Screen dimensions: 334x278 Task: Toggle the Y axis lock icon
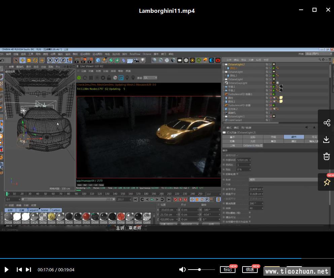pyautogui.click(x=57, y=60)
